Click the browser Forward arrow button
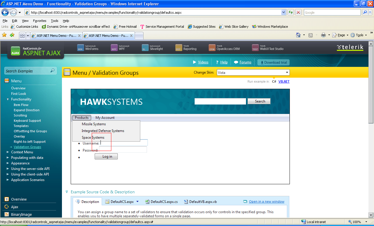Viewport: 374px width, 226px height. (13, 13)
